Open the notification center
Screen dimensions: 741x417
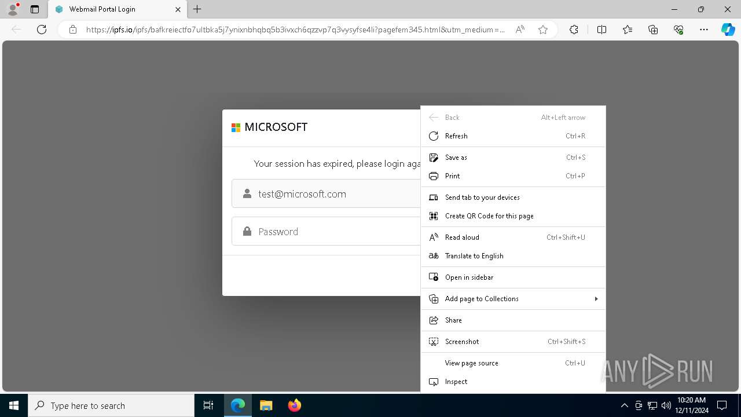click(722, 405)
